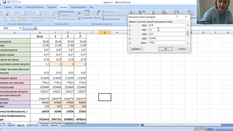Select the Данные ribbon tab
The image size is (233, 131).
(63, 7)
